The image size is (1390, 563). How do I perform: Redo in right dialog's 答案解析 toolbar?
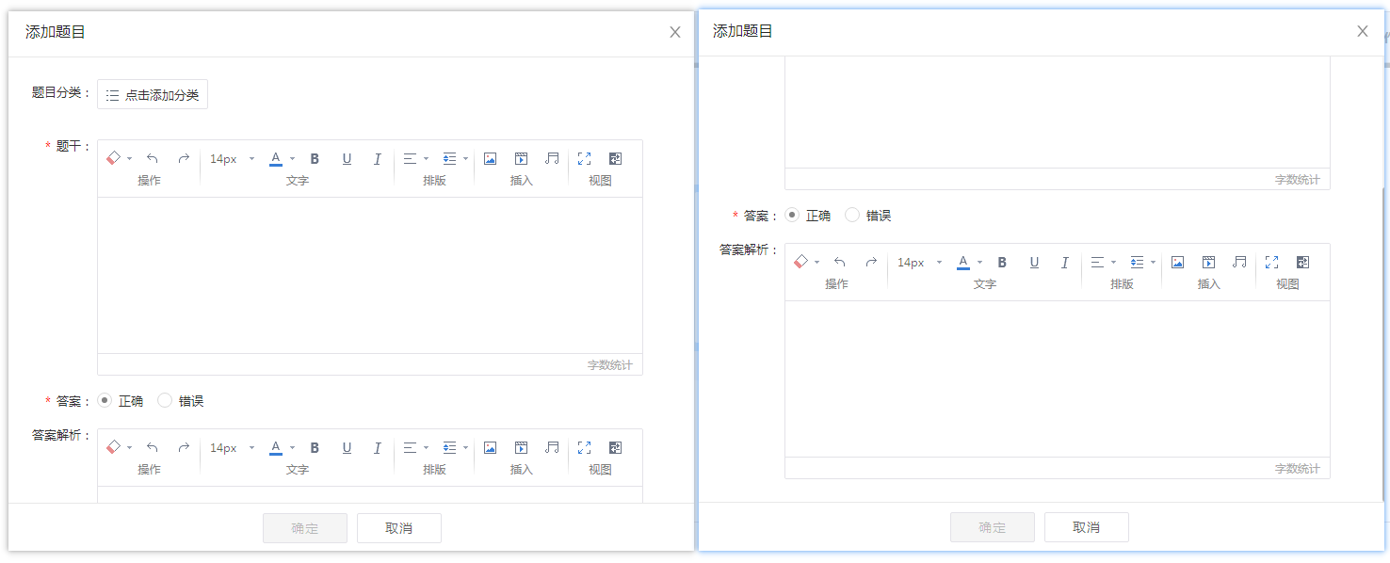pyautogui.click(x=871, y=262)
